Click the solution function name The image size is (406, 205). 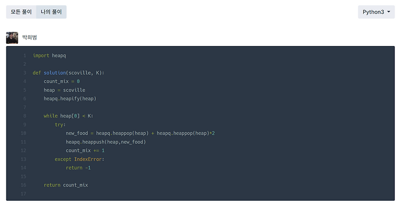tap(55, 72)
